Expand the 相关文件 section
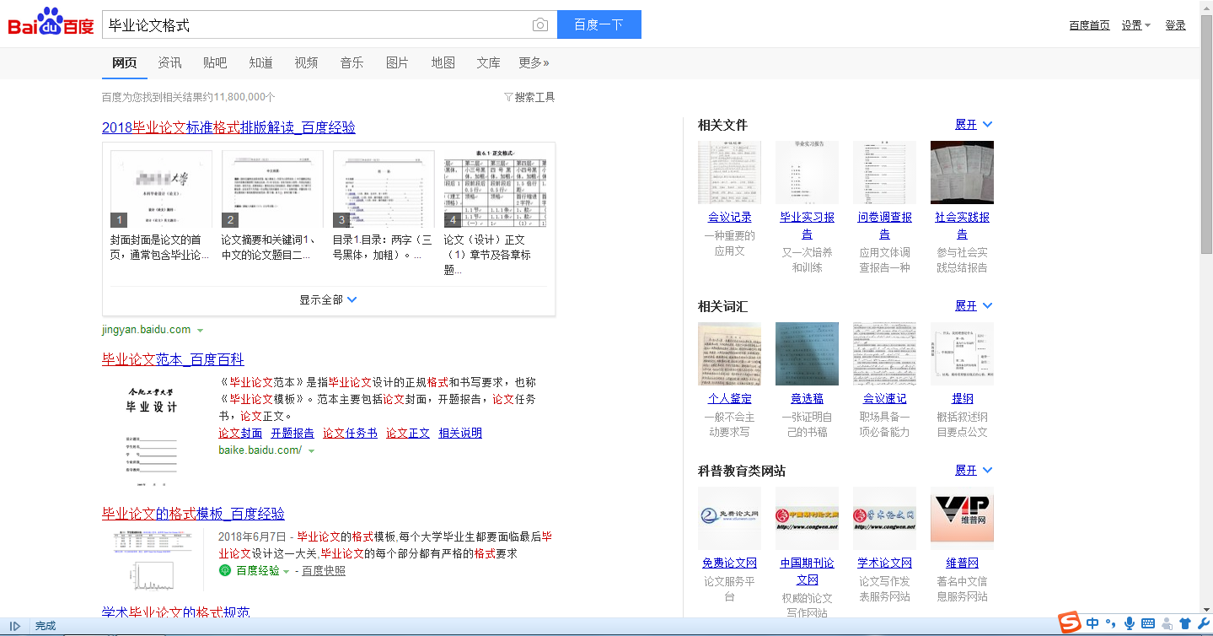 click(x=974, y=124)
